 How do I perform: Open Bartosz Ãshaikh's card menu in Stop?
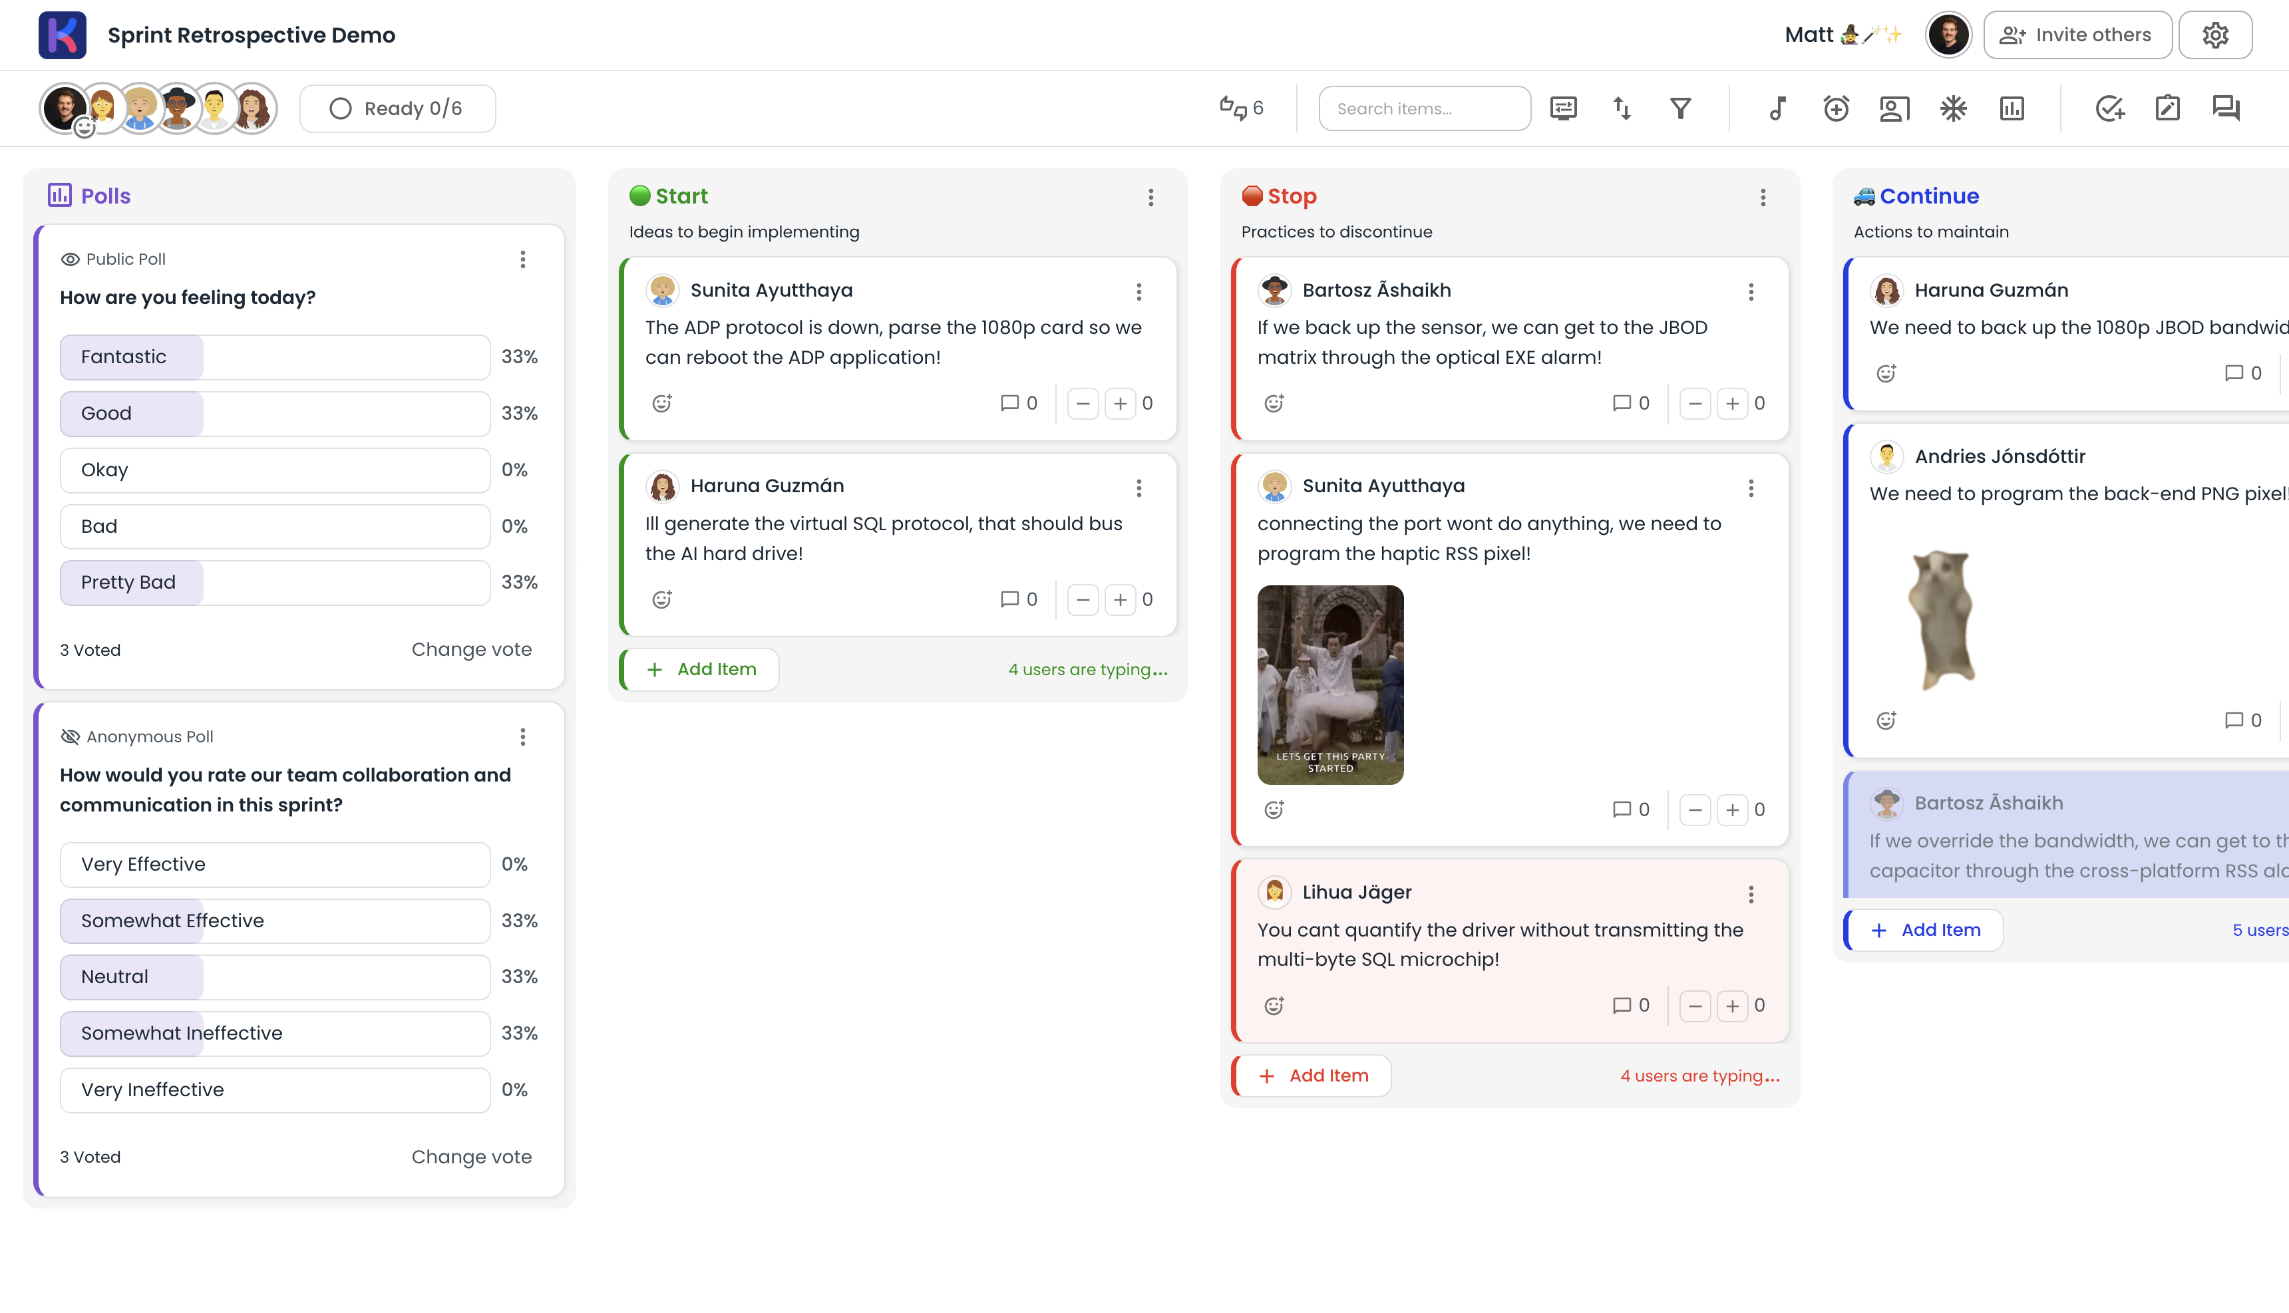pyautogui.click(x=1751, y=291)
